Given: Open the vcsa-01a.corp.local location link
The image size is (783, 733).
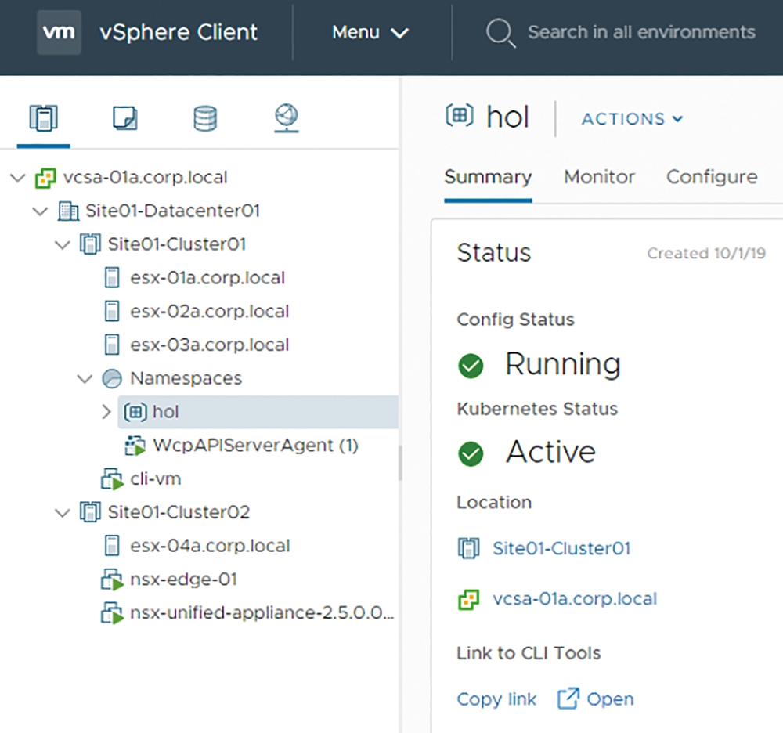Looking at the screenshot, I should pos(575,599).
